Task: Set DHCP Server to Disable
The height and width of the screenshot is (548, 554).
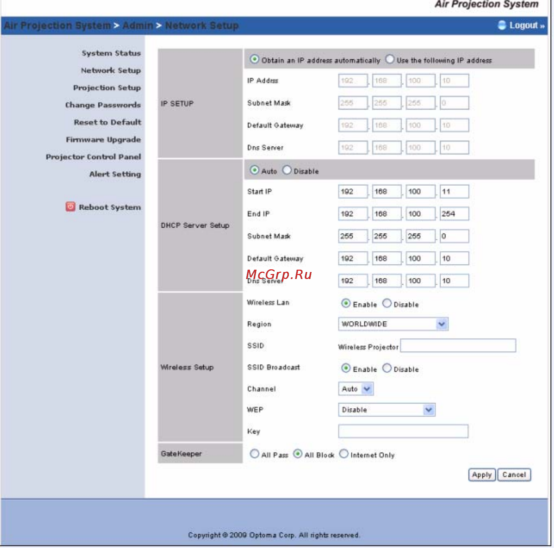Action: 287,170
